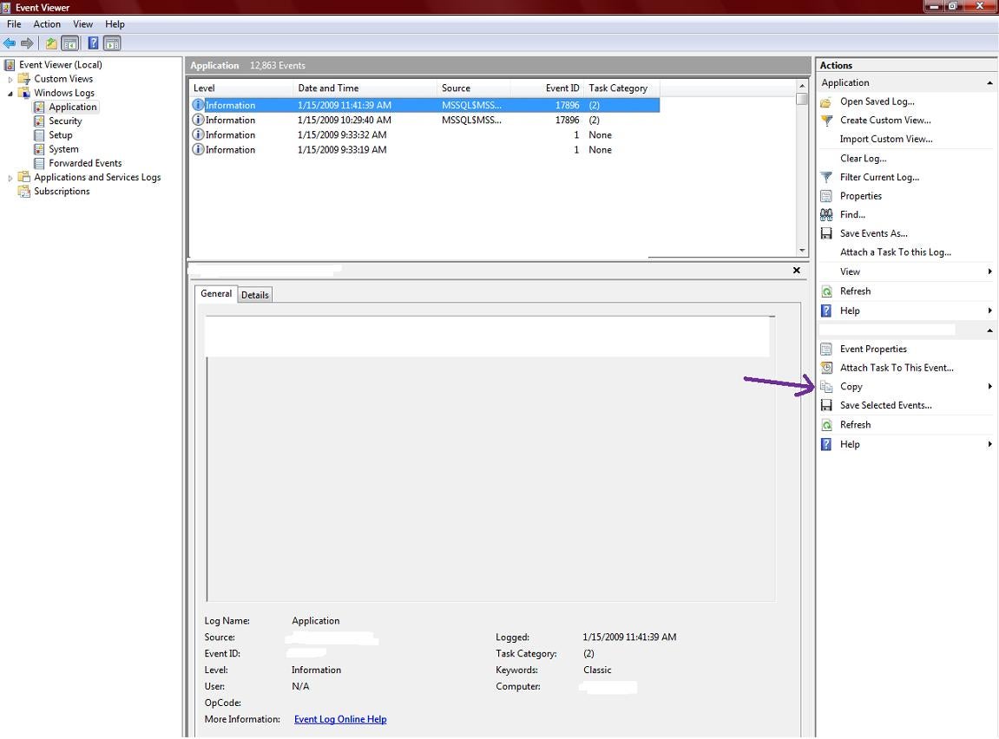Click the Security log icon in tree
999x739 pixels.
pos(39,121)
